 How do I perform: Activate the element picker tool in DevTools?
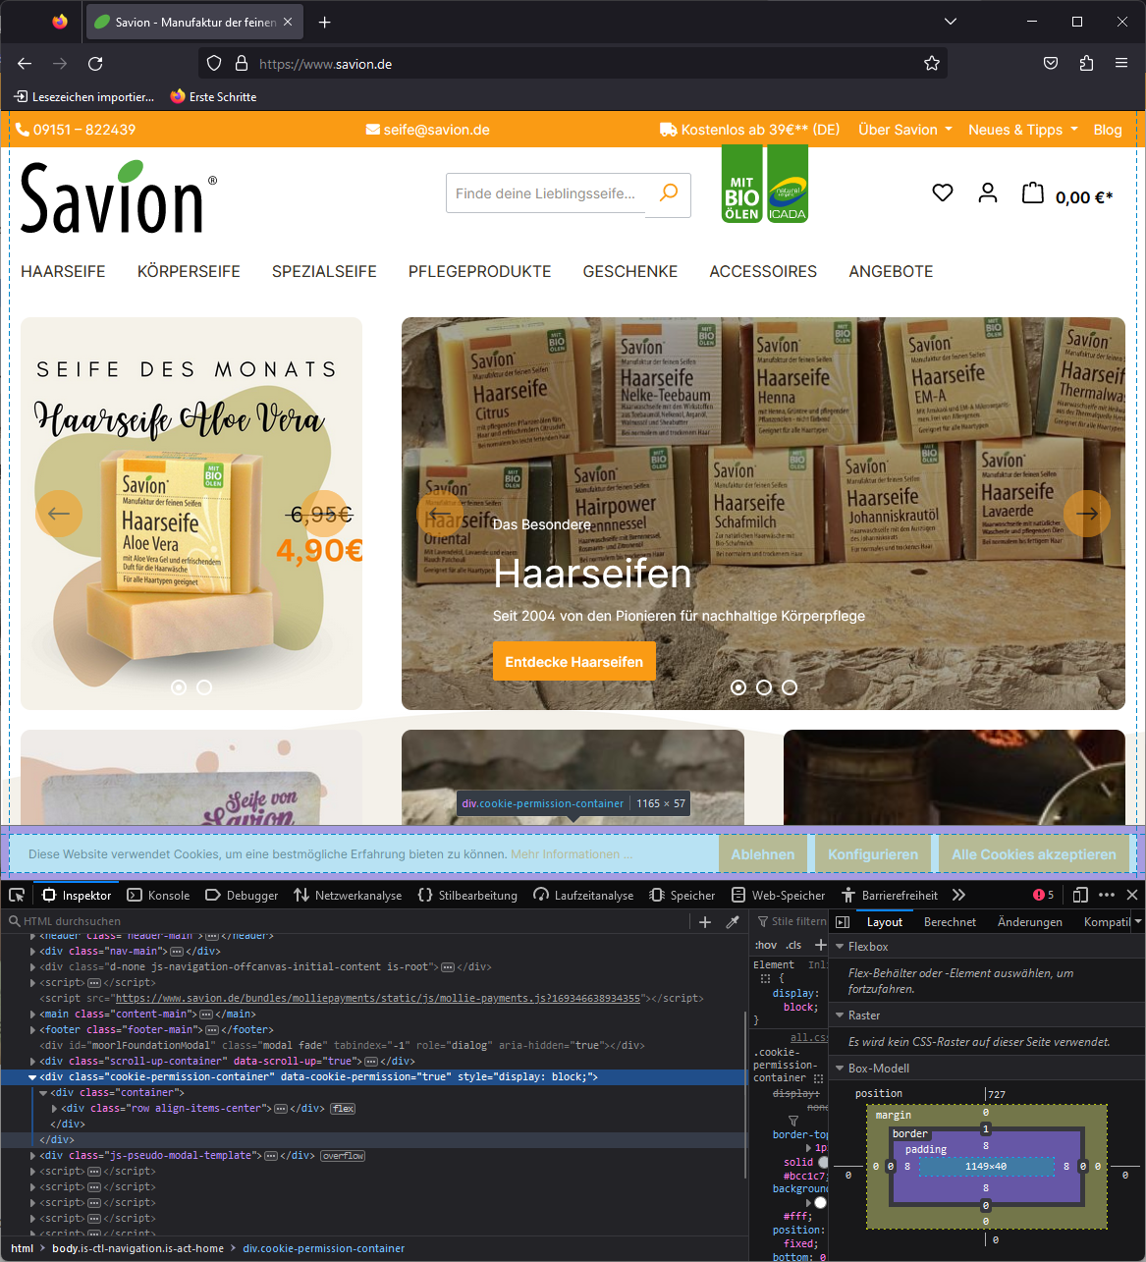click(17, 895)
